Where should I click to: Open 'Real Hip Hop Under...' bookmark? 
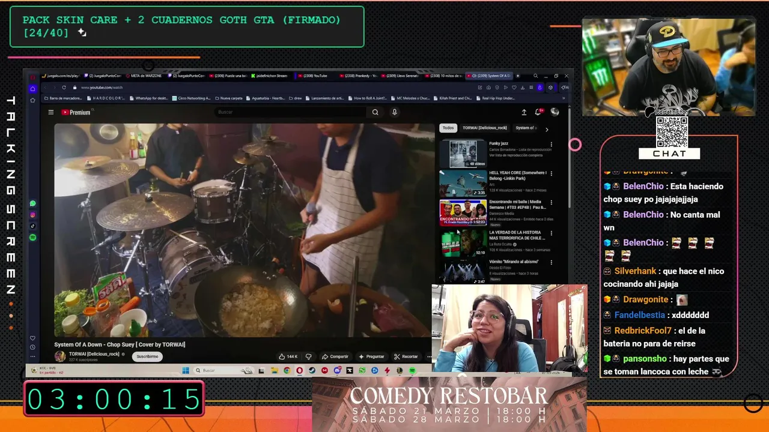[496, 98]
